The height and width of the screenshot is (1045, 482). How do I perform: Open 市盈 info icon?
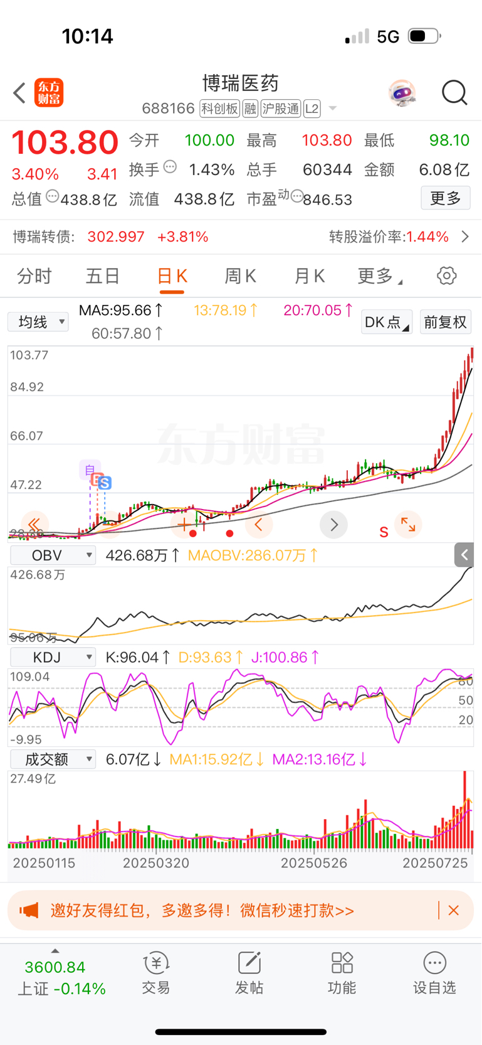(x=296, y=196)
